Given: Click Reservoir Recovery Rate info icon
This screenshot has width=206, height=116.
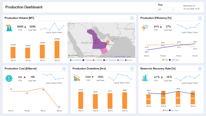Looking at the screenshot, I should [x=200, y=69].
